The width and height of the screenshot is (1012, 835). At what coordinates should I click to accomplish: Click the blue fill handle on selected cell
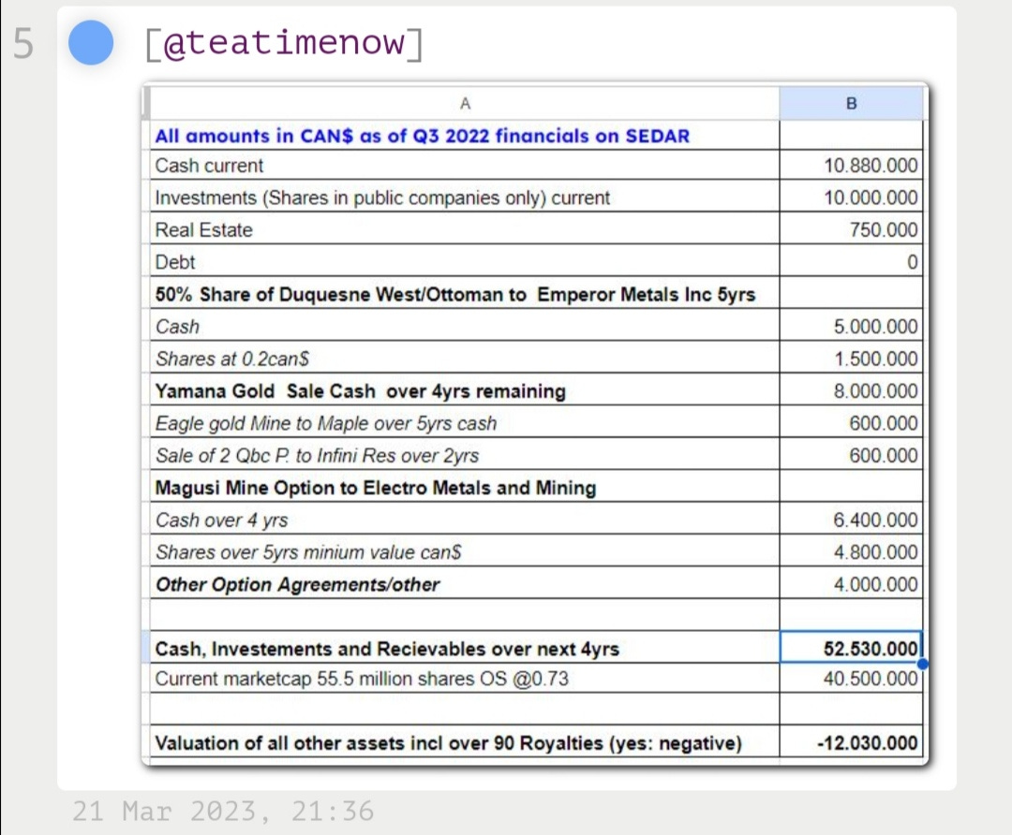922,664
